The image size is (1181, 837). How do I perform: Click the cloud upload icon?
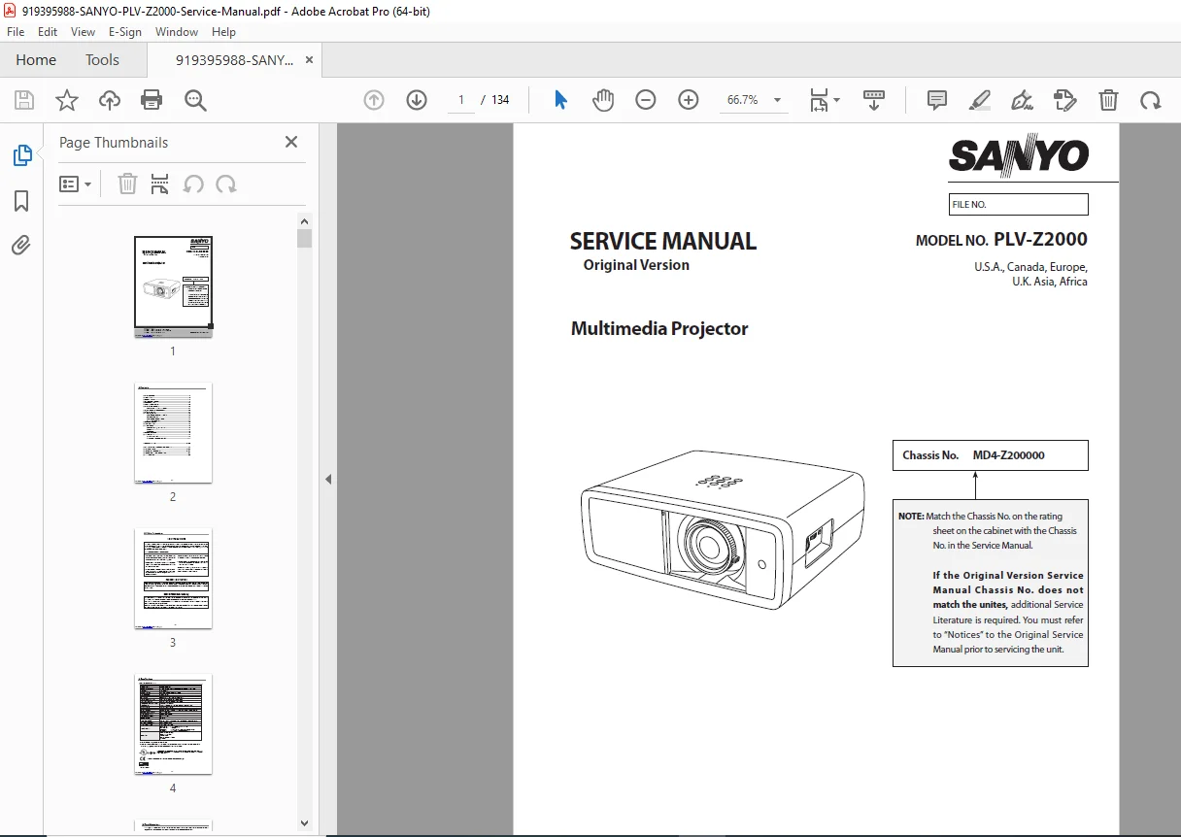pyautogui.click(x=110, y=100)
